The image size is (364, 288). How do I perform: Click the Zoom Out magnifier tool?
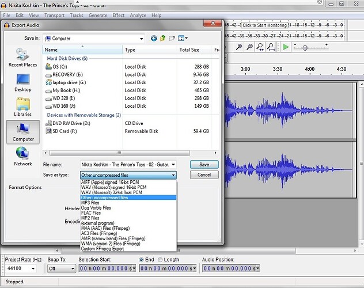point(249,47)
